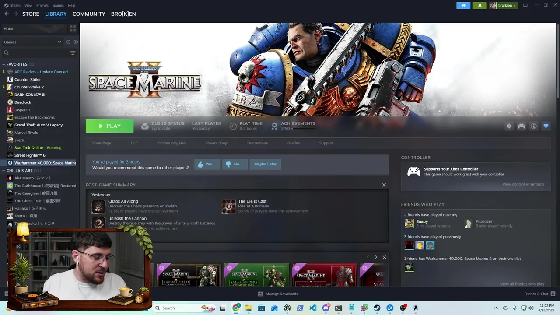This screenshot has height=315, width=560.
Task: Click View controller settings link
Action: point(523,184)
